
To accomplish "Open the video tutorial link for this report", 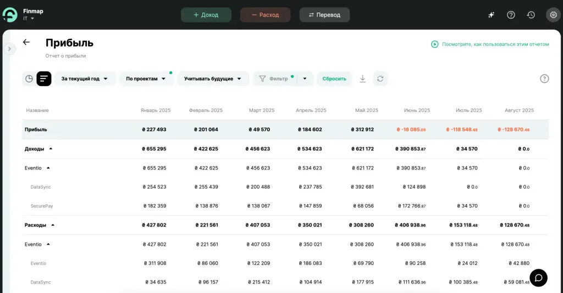I will pyautogui.click(x=495, y=44).
